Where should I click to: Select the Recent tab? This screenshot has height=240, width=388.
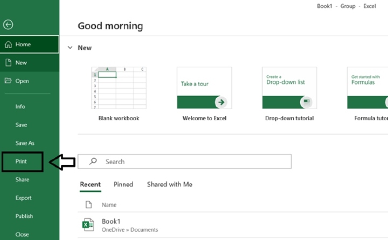(90, 184)
